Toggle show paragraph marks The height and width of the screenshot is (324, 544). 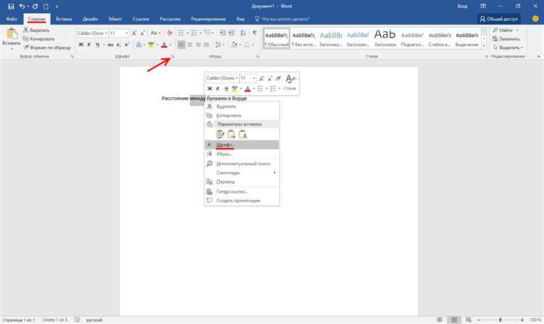pyautogui.click(x=255, y=33)
